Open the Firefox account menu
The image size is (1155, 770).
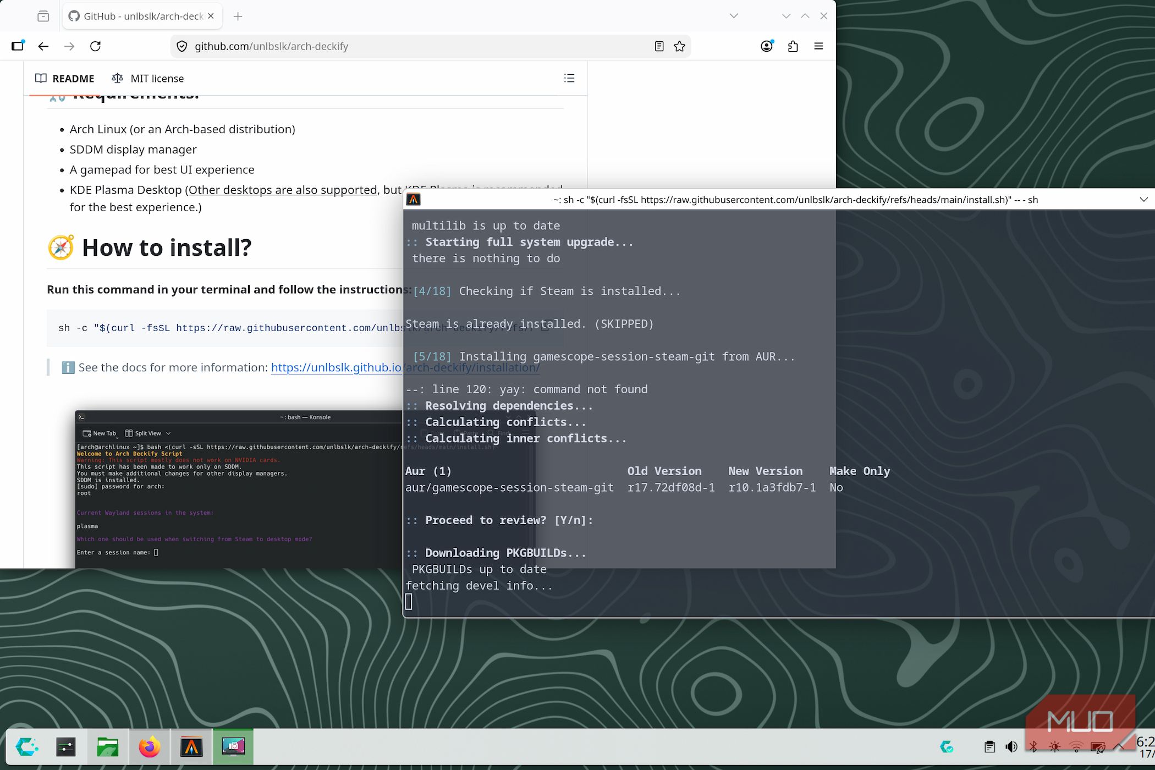click(x=767, y=46)
